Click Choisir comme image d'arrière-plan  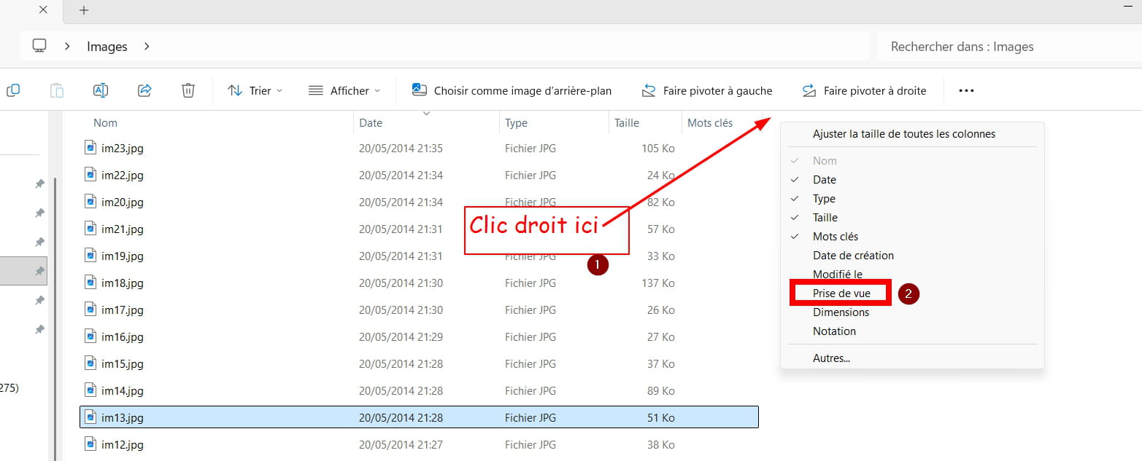tap(512, 91)
